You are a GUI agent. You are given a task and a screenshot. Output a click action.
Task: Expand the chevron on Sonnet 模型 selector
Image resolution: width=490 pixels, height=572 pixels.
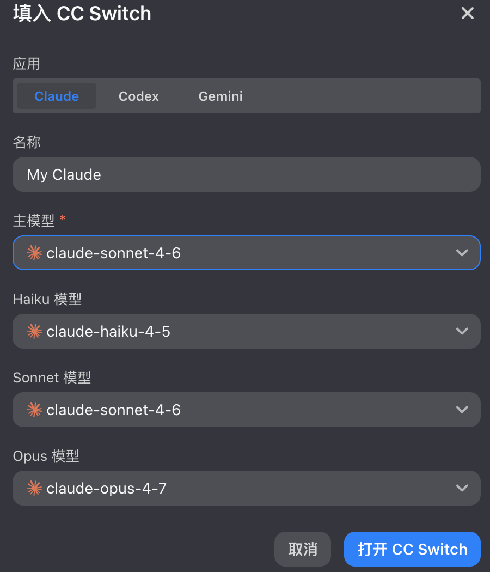point(462,409)
